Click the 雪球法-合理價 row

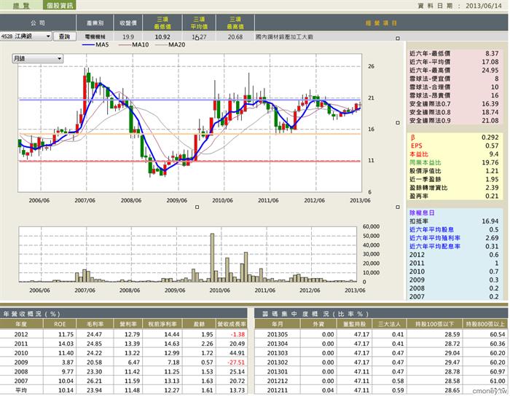point(454,87)
